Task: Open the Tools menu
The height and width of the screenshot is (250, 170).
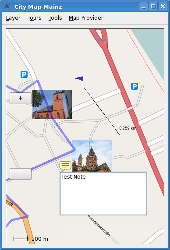Action: point(55,18)
